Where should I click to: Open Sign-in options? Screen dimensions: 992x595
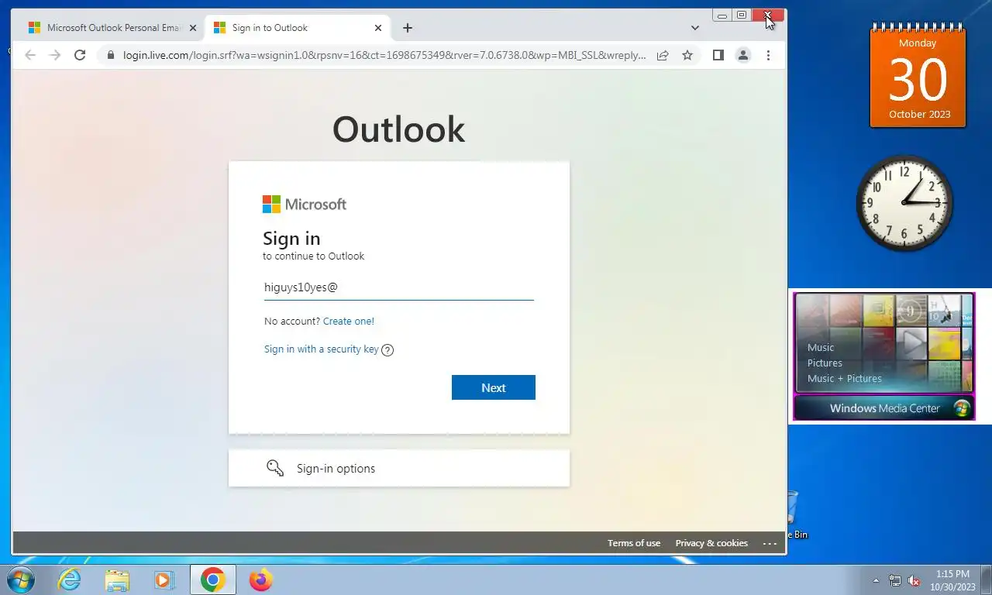point(399,468)
